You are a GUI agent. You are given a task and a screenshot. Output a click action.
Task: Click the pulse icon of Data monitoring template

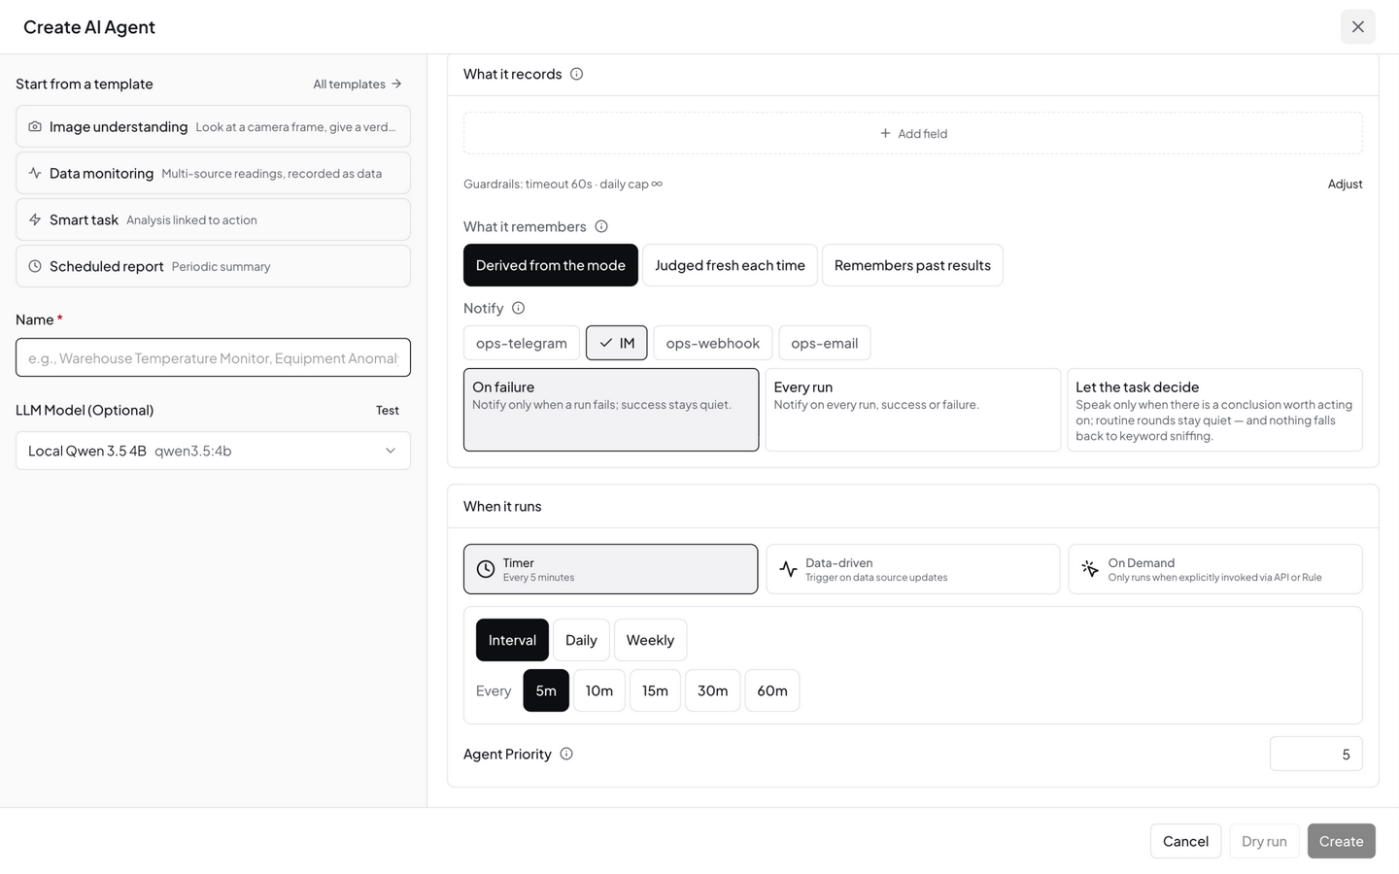click(x=35, y=173)
